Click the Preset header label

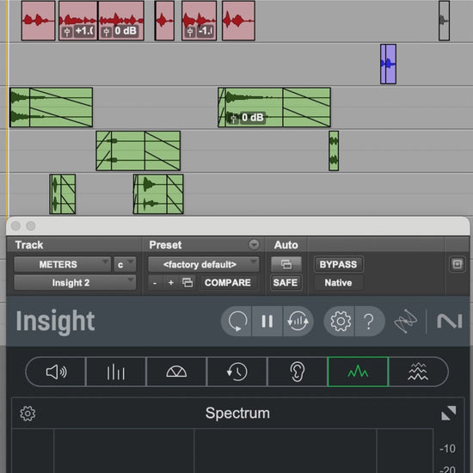(165, 244)
